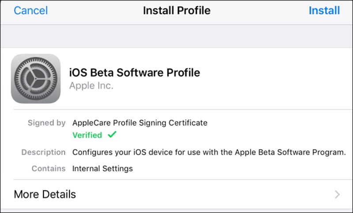Screen dimensions: 353x213
Task: Tap Install to install the profile
Action: (x=324, y=11)
